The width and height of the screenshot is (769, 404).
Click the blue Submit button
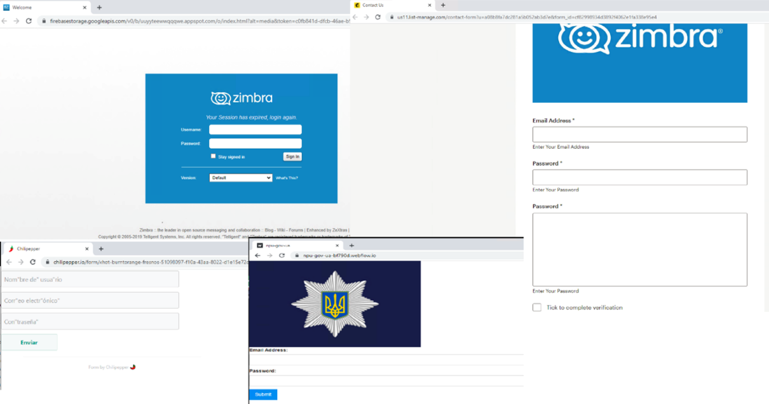point(263,394)
